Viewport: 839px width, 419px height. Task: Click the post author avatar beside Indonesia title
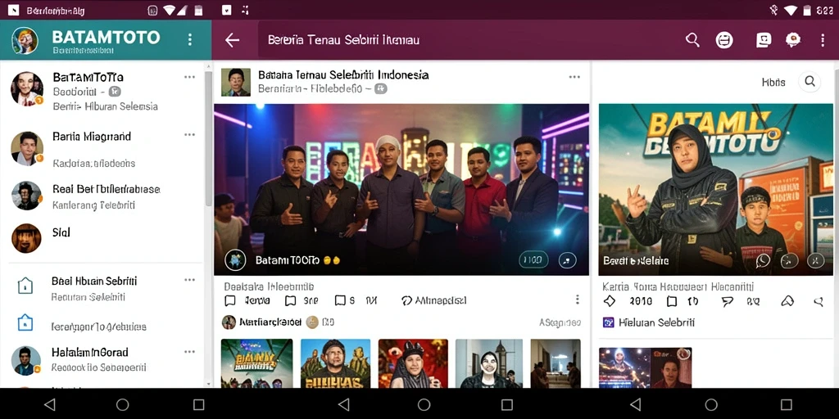[x=236, y=82]
